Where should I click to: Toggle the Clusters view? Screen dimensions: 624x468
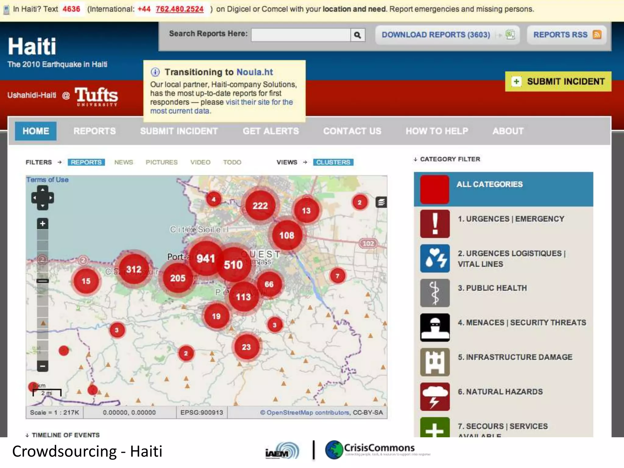[333, 162]
